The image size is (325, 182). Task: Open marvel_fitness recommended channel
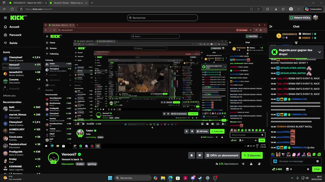pos(21,116)
